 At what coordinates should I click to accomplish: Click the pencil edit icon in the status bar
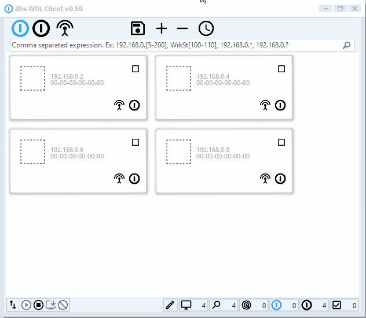click(170, 305)
